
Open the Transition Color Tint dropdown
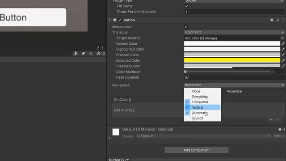click(x=234, y=32)
